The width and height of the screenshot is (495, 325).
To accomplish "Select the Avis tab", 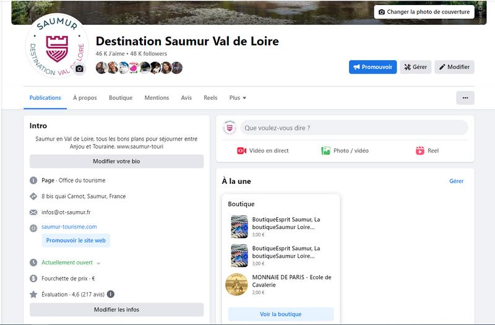I will click(x=186, y=98).
